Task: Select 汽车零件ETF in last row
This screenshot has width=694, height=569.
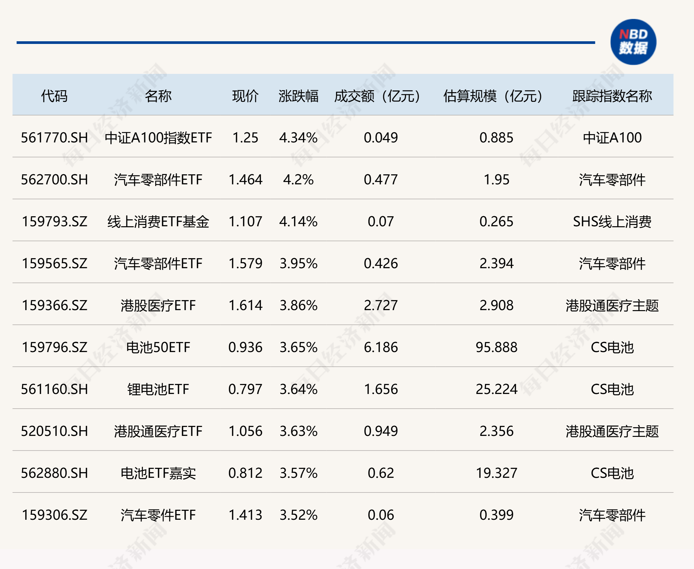Action: 158,515
